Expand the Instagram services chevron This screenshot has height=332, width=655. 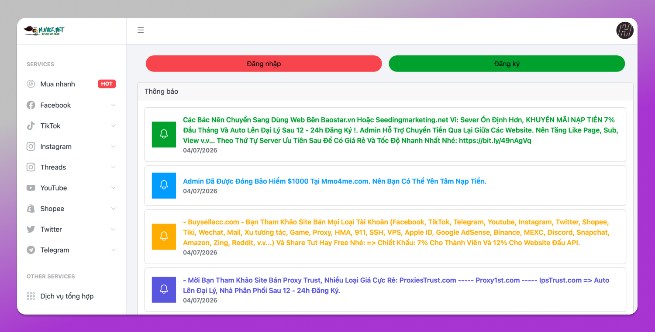[x=114, y=146]
